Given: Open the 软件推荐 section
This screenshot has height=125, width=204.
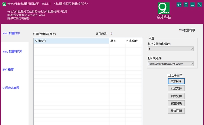Looking at the screenshot, I should [x=8, y=70].
